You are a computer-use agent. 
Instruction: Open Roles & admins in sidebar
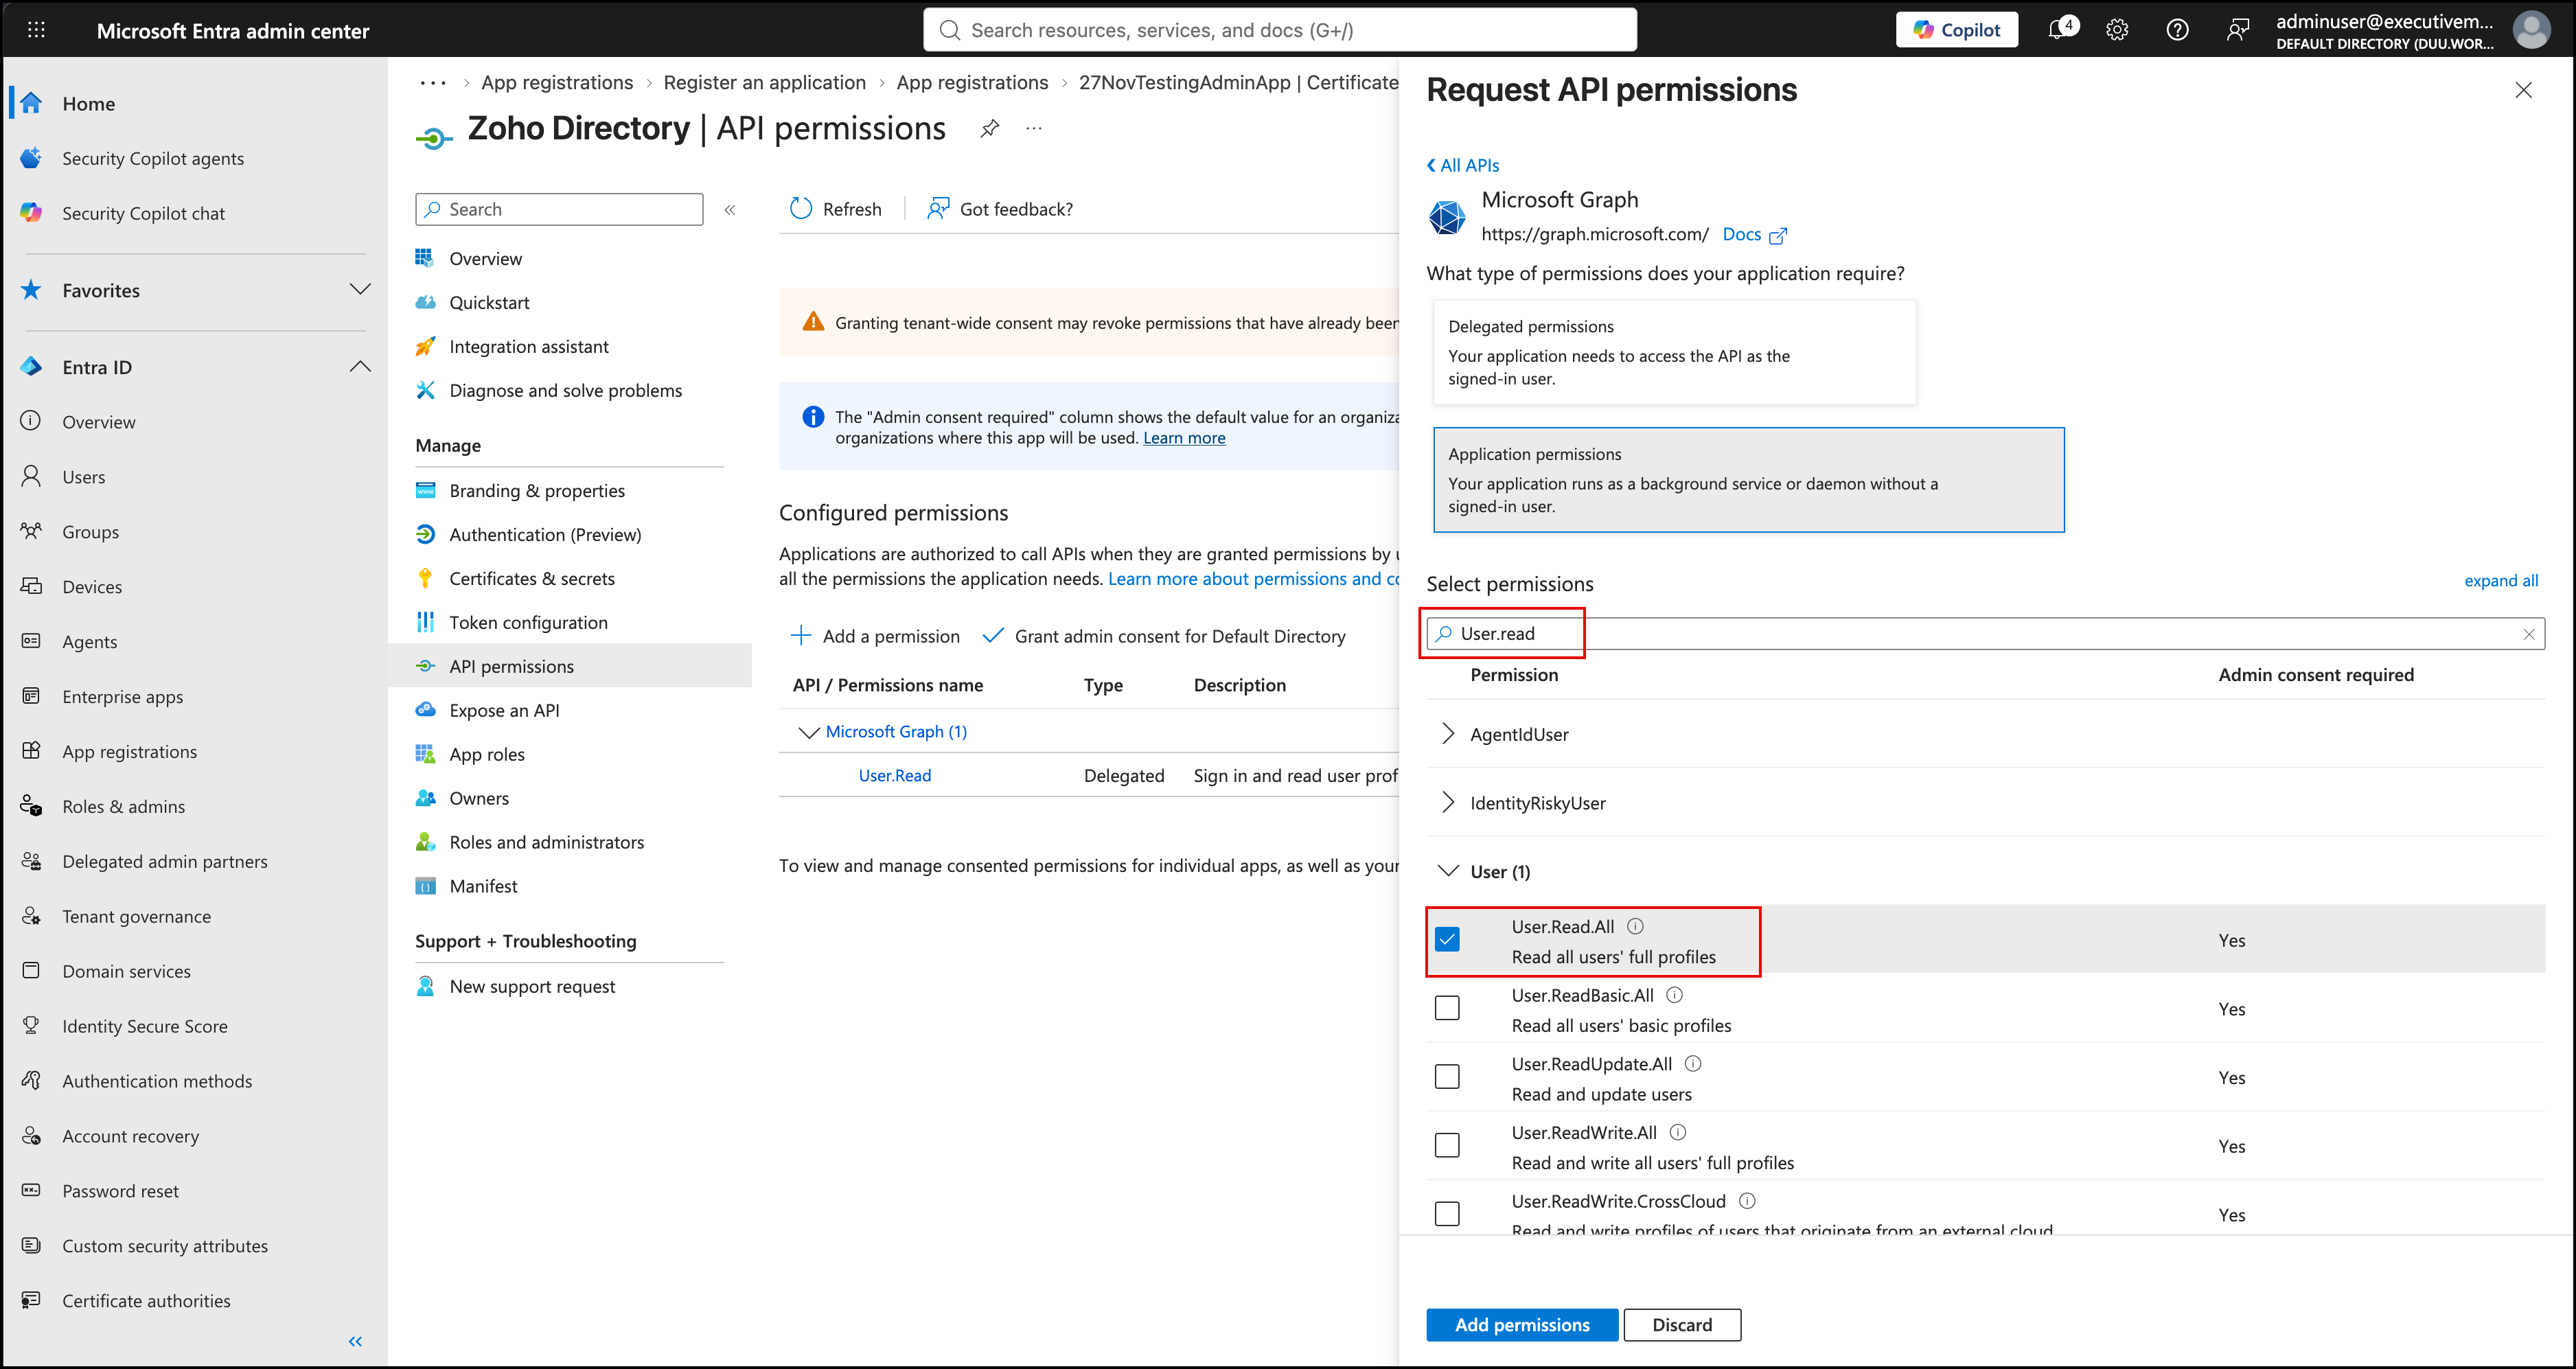(x=123, y=807)
